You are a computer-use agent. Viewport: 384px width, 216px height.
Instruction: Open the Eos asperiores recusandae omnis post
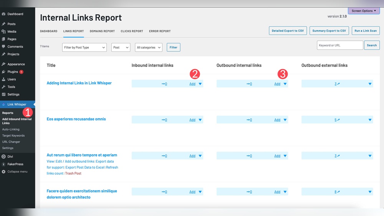pyautogui.click(x=76, y=119)
